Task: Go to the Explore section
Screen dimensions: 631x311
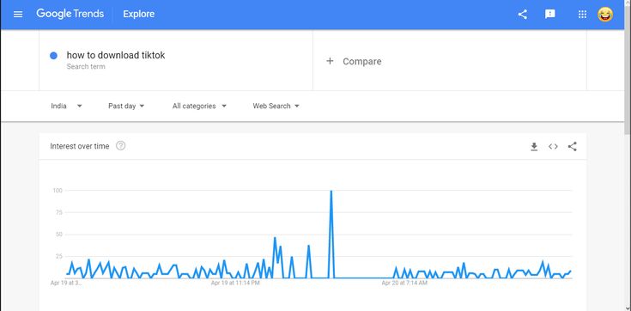Action: (x=139, y=14)
